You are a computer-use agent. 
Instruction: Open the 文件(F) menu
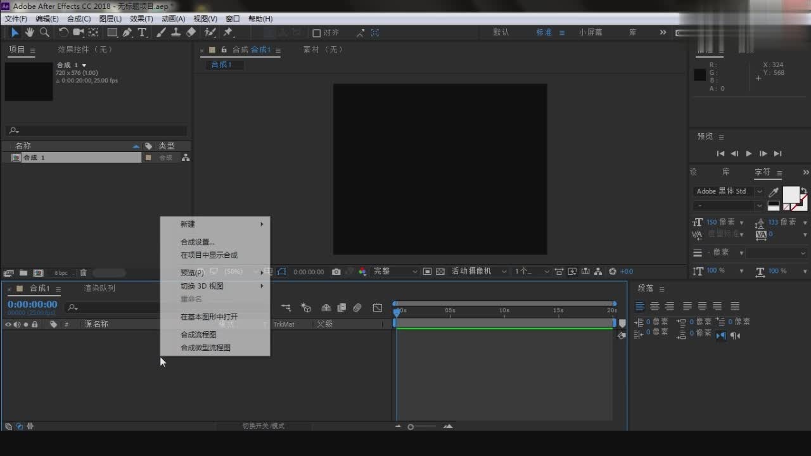click(x=16, y=19)
